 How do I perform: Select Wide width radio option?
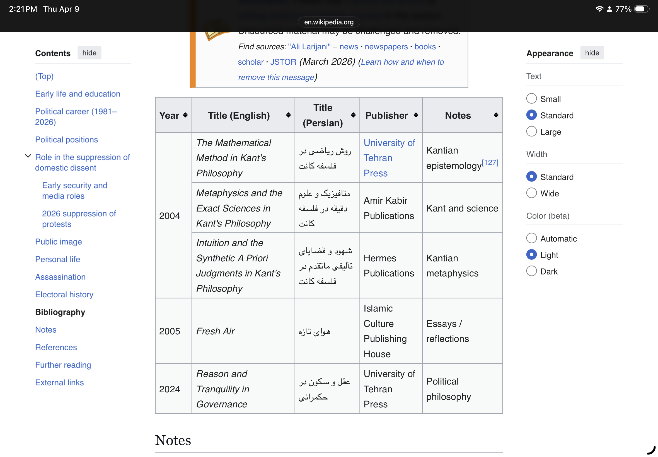[531, 193]
